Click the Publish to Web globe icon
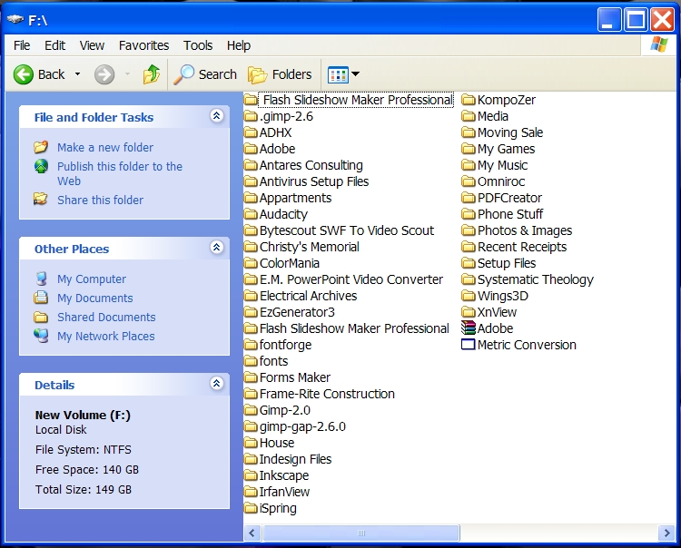Screen dimensions: 681x548 point(41,166)
